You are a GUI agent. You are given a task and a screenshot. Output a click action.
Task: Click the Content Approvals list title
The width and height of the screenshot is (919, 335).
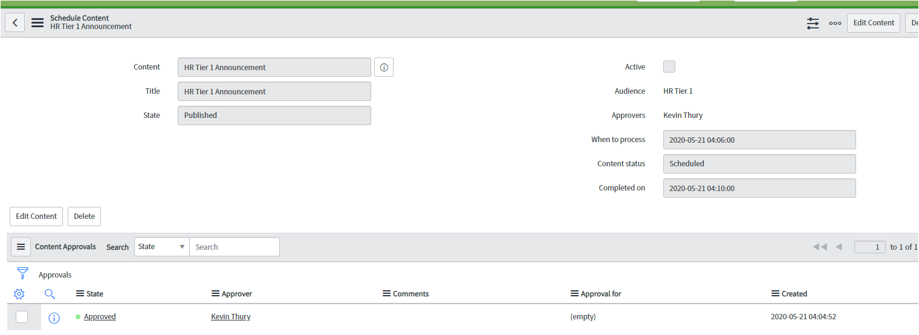coord(65,247)
